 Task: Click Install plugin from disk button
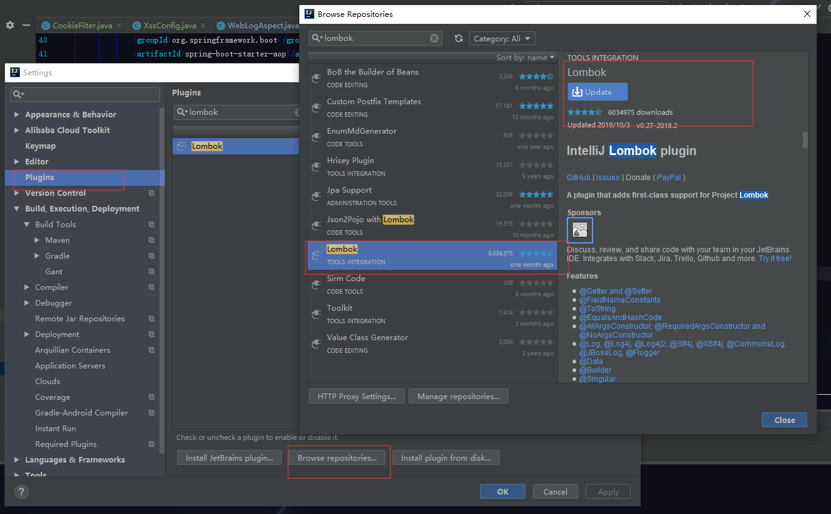tap(446, 458)
